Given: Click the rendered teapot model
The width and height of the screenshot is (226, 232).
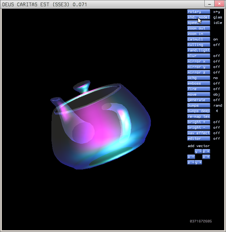Looking at the screenshot, I should pos(101,126).
